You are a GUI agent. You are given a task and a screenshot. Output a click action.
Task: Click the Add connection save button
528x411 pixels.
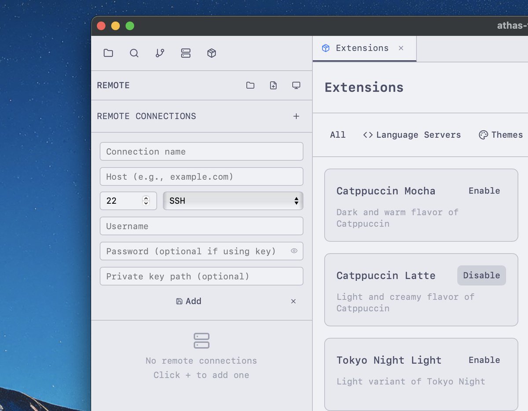(x=189, y=301)
